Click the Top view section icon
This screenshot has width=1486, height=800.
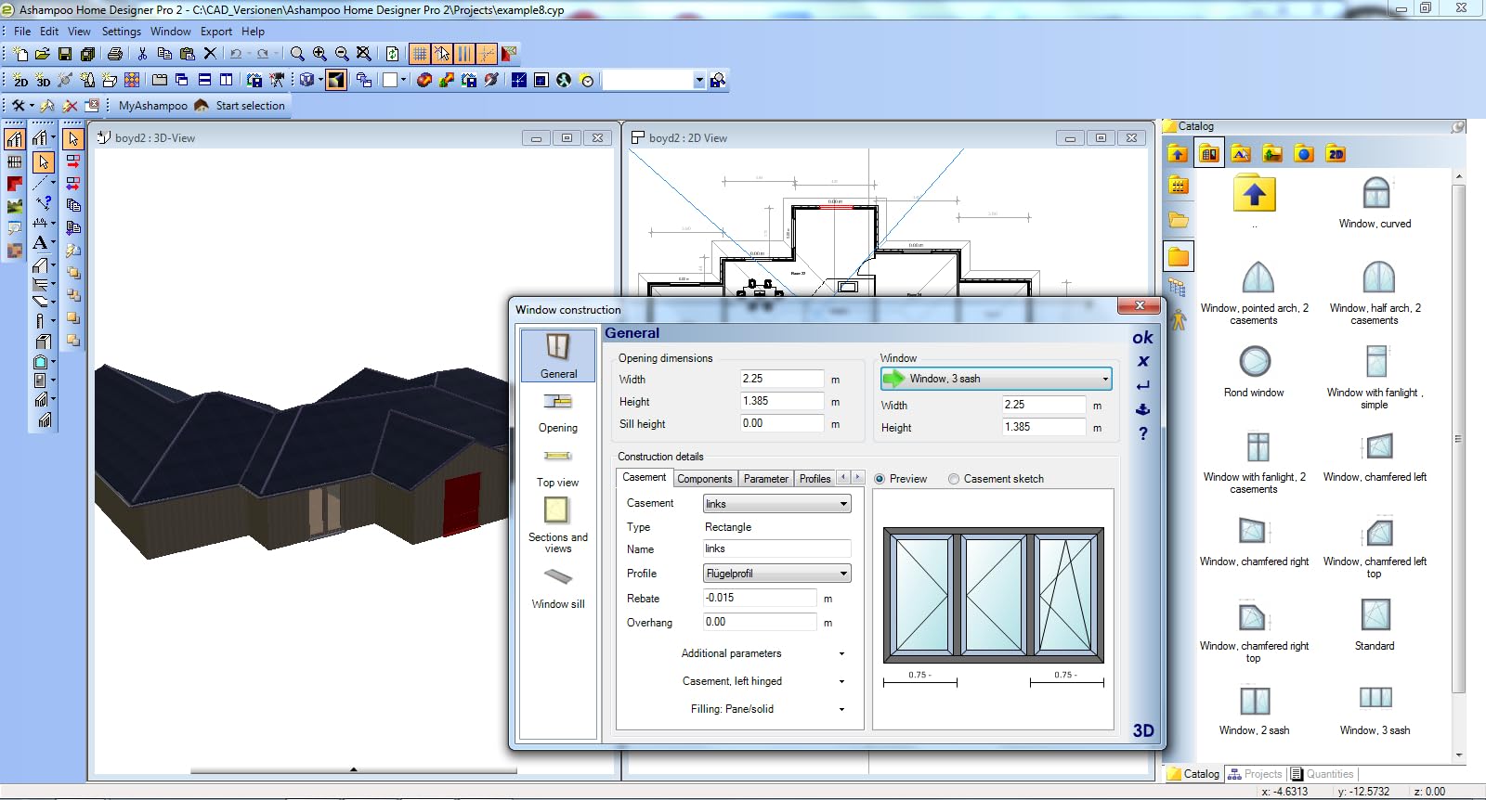coord(557,457)
